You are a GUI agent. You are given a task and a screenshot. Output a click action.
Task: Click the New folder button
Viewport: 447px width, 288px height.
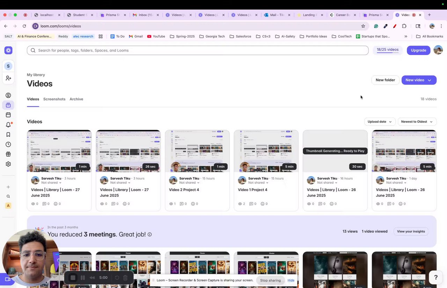[x=385, y=80]
